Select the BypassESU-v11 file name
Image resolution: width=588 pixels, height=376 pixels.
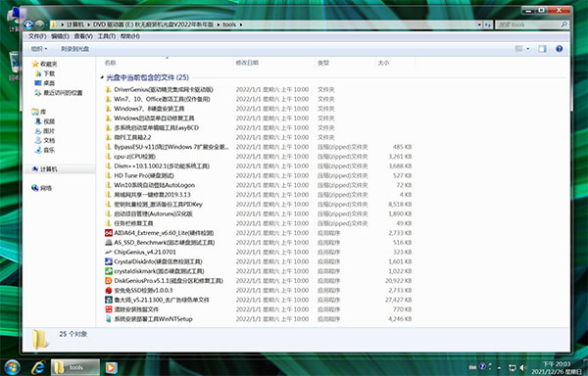[x=171, y=147]
